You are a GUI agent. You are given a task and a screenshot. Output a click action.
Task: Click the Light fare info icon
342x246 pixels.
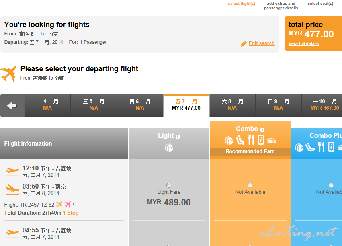(x=178, y=137)
